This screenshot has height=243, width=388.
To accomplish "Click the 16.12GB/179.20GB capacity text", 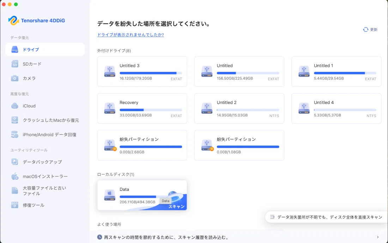I will click(135, 78).
